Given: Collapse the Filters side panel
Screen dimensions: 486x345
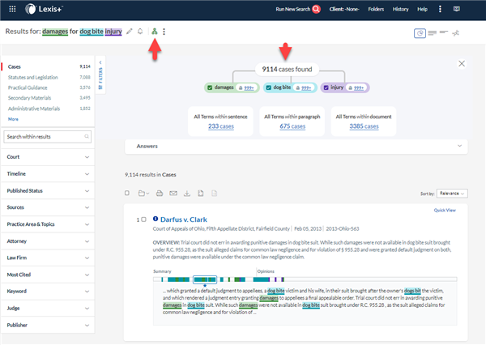Looking at the screenshot, I should tap(100, 75).
